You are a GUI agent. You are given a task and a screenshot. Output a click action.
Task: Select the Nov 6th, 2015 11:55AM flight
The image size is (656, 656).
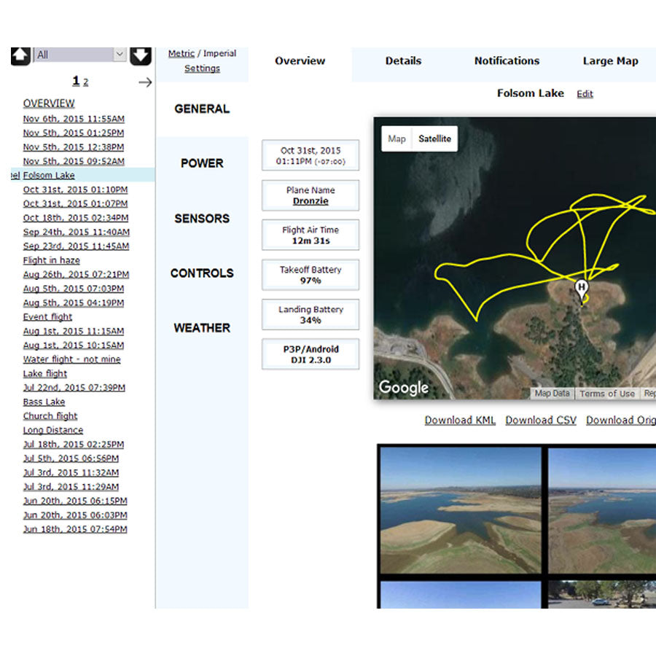(73, 118)
